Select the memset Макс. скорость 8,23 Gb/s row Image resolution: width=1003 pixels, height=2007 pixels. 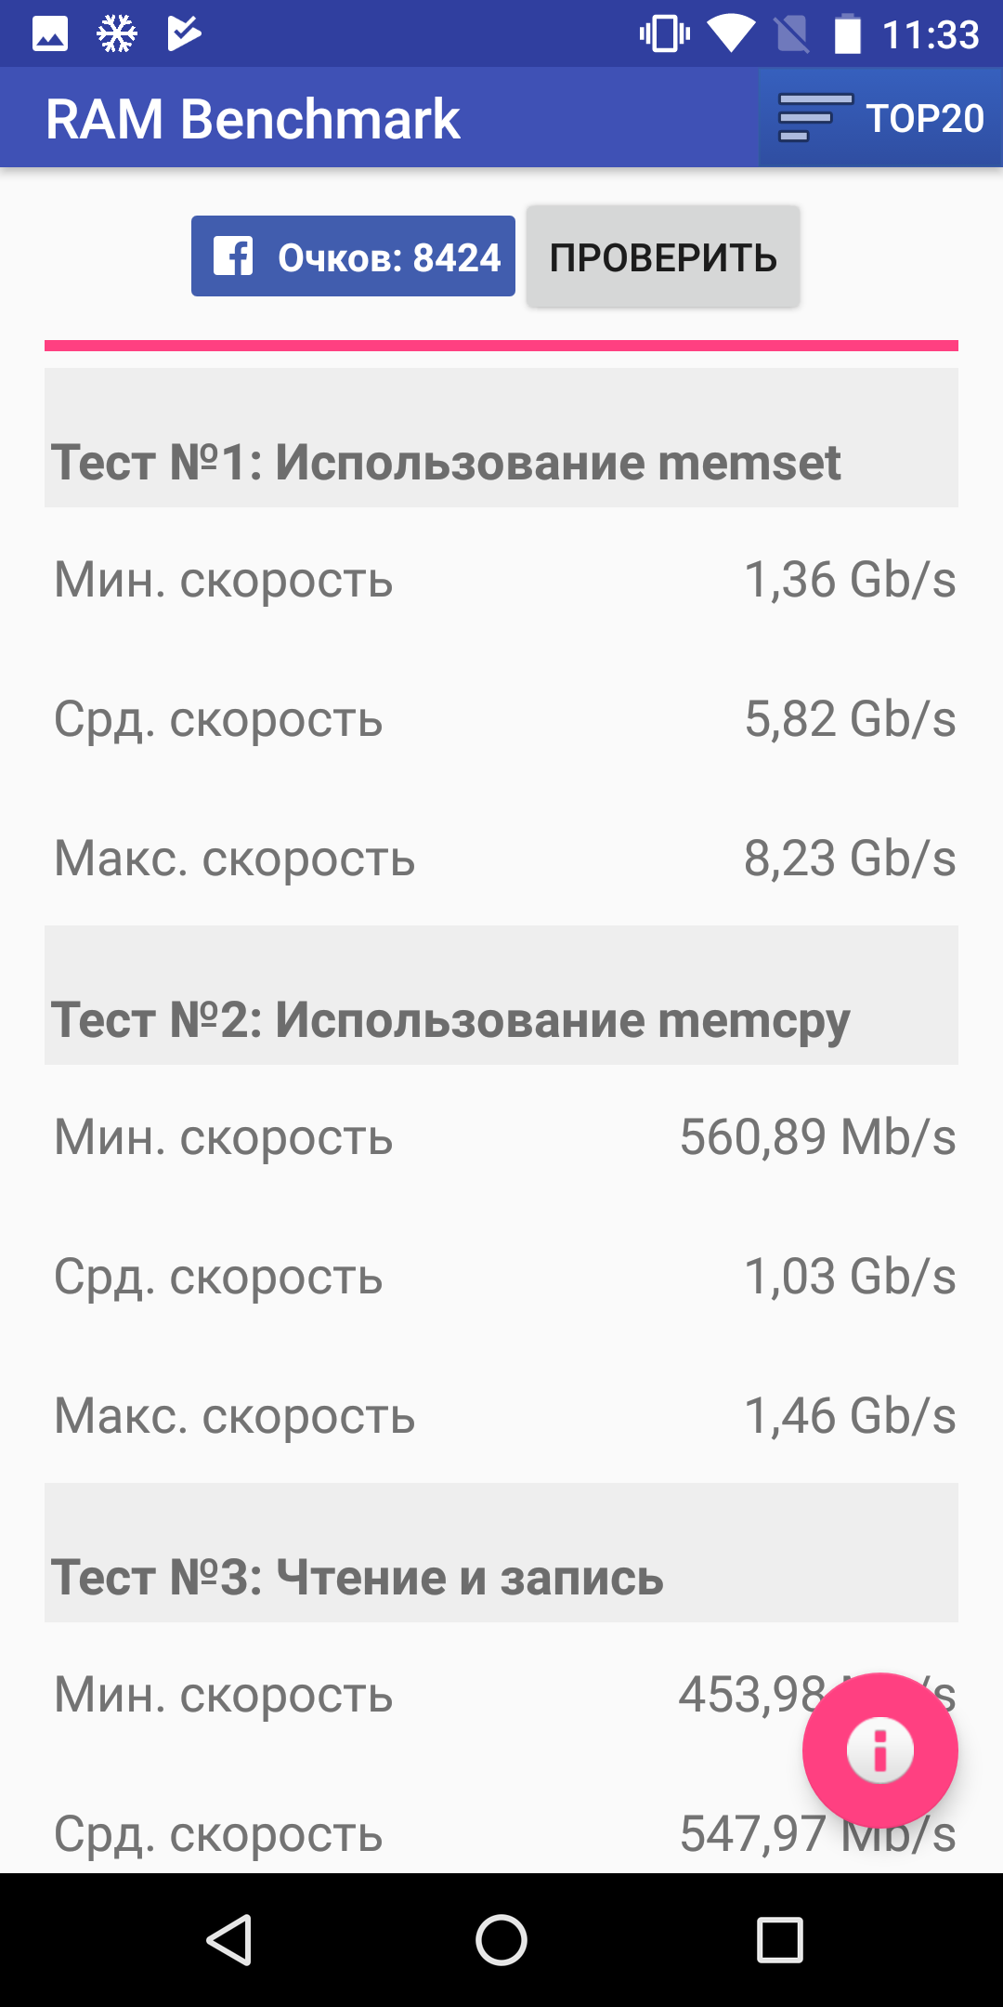(501, 857)
